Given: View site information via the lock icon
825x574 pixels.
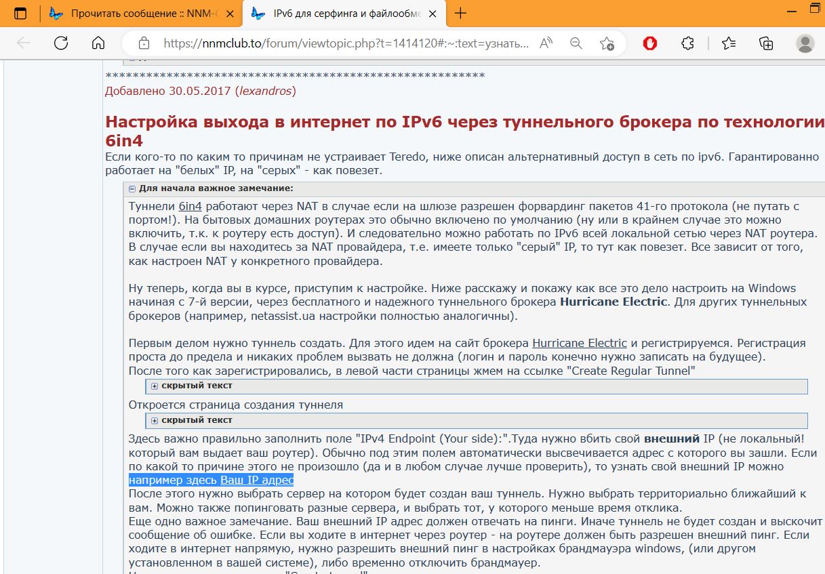Looking at the screenshot, I should pyautogui.click(x=144, y=43).
